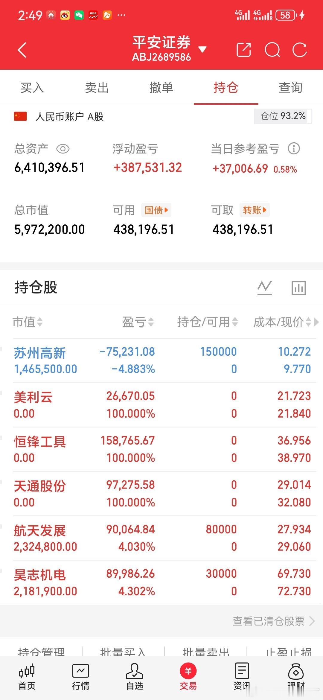Tap the three-dot more notifications icon
Image resolution: width=323 pixels, height=700 pixels.
(121, 15)
